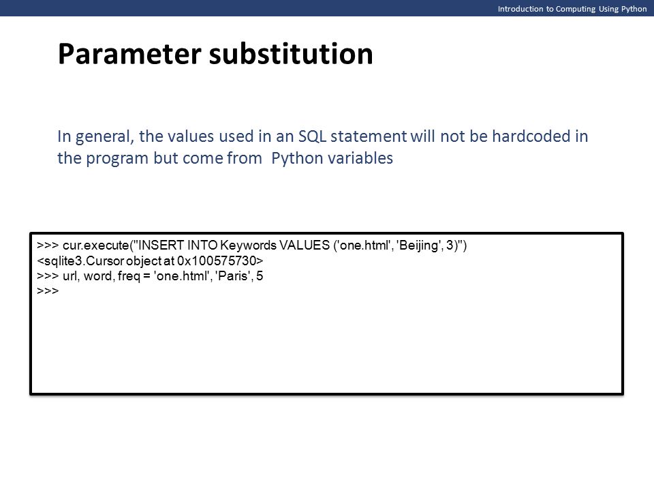Image resolution: width=654 pixels, height=491 pixels.
Task: Click the cur.execute INSERT INTO Keywords line
Action: (252, 245)
